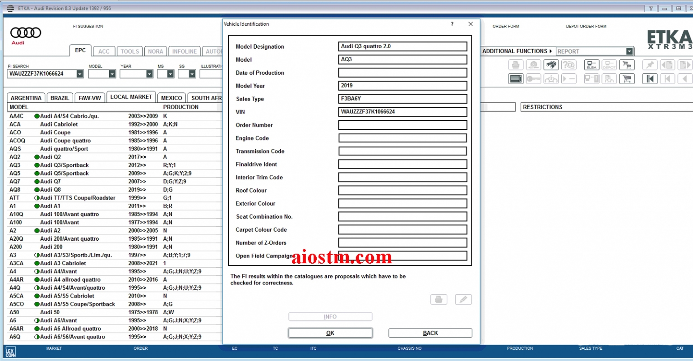Click the shopping cart order icon
This screenshot has width=693, height=361.
click(627, 64)
